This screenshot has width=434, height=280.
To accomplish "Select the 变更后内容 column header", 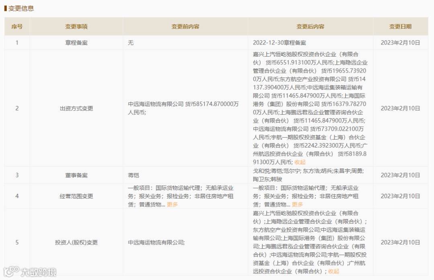I will pyautogui.click(x=311, y=26).
